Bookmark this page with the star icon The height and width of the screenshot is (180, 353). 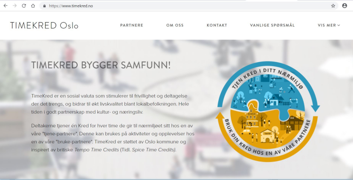pos(333,6)
